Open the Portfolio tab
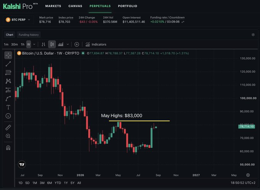The width and height of the screenshot is (260, 190). point(127,6)
